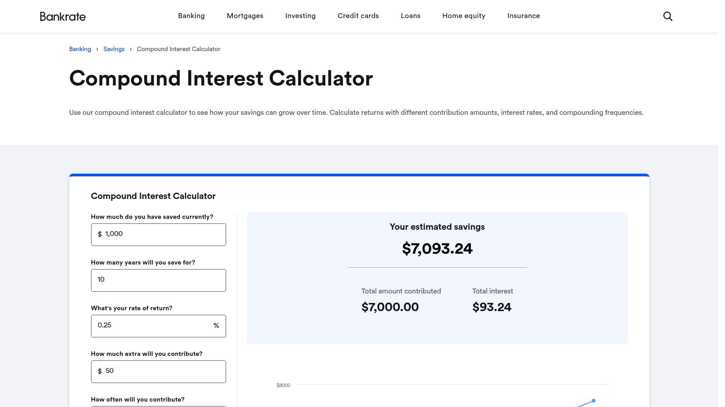The width and height of the screenshot is (725, 407).
Task: Click the Compound Interest Calculator breadcrumb text
Action: pos(178,49)
